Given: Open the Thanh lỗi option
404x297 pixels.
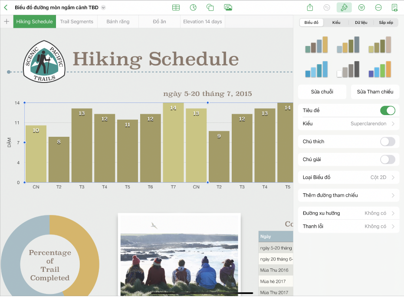Looking at the screenshot, I should click(348, 226).
